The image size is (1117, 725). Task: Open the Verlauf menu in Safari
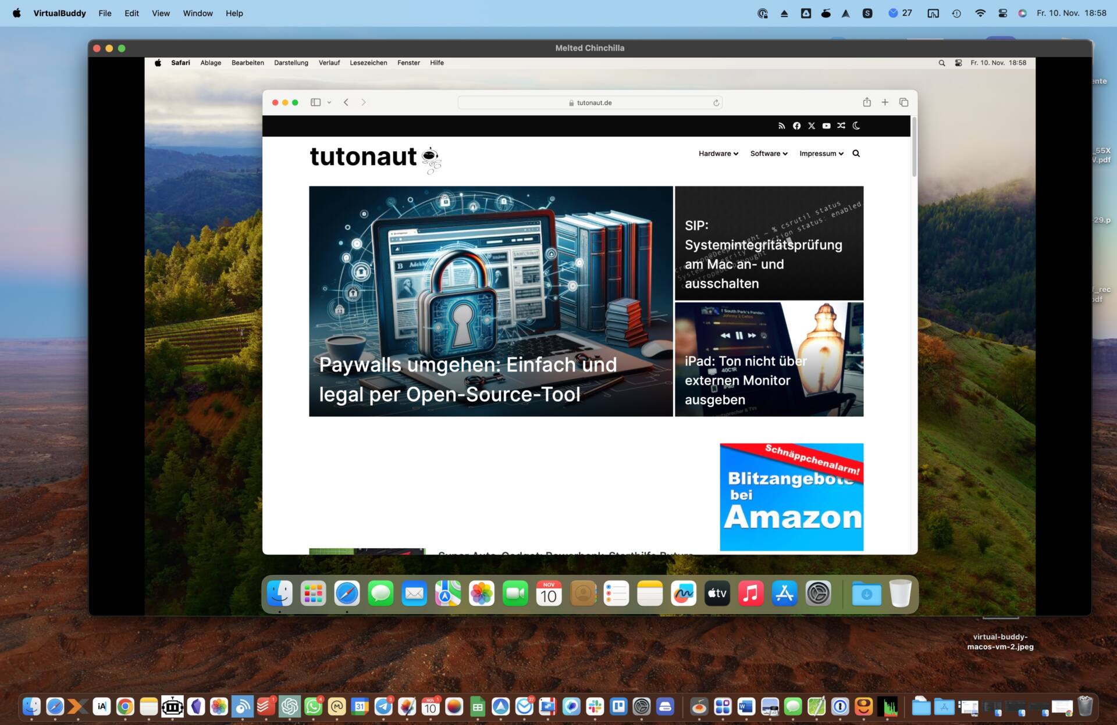(329, 63)
